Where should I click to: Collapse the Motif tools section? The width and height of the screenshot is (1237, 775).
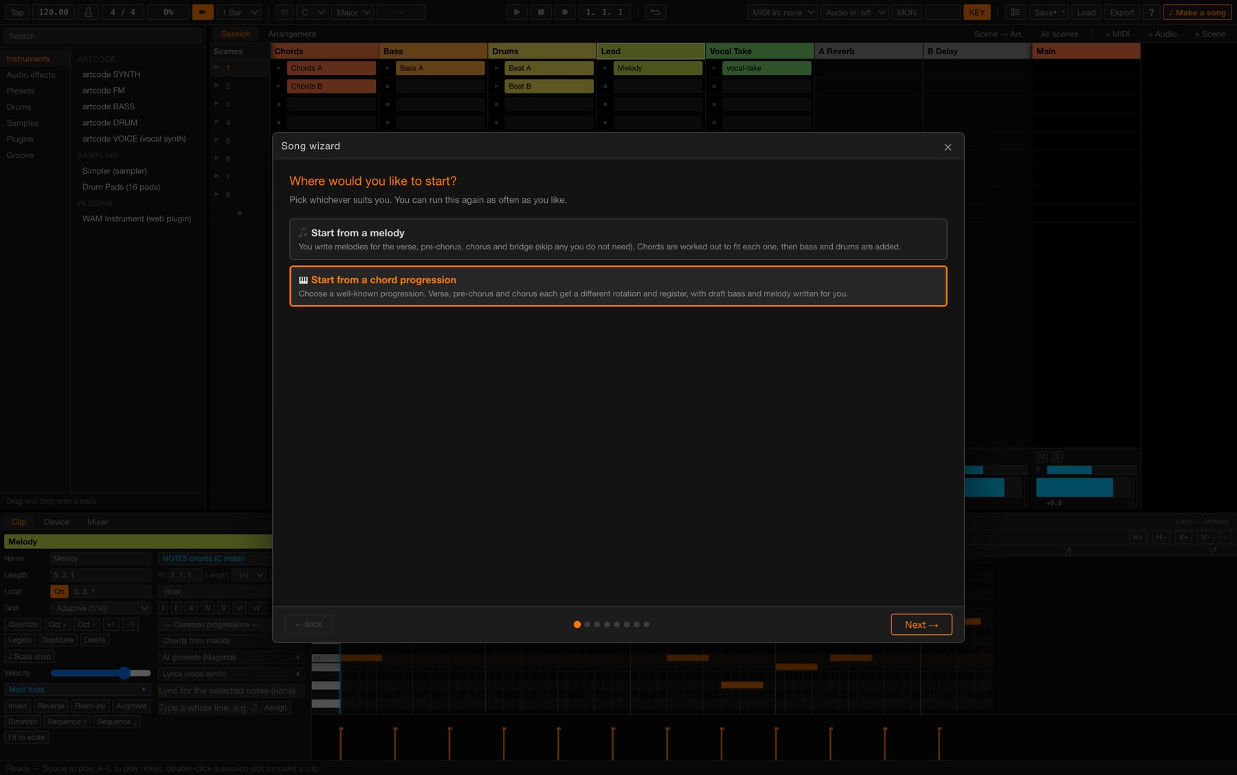[77, 690]
